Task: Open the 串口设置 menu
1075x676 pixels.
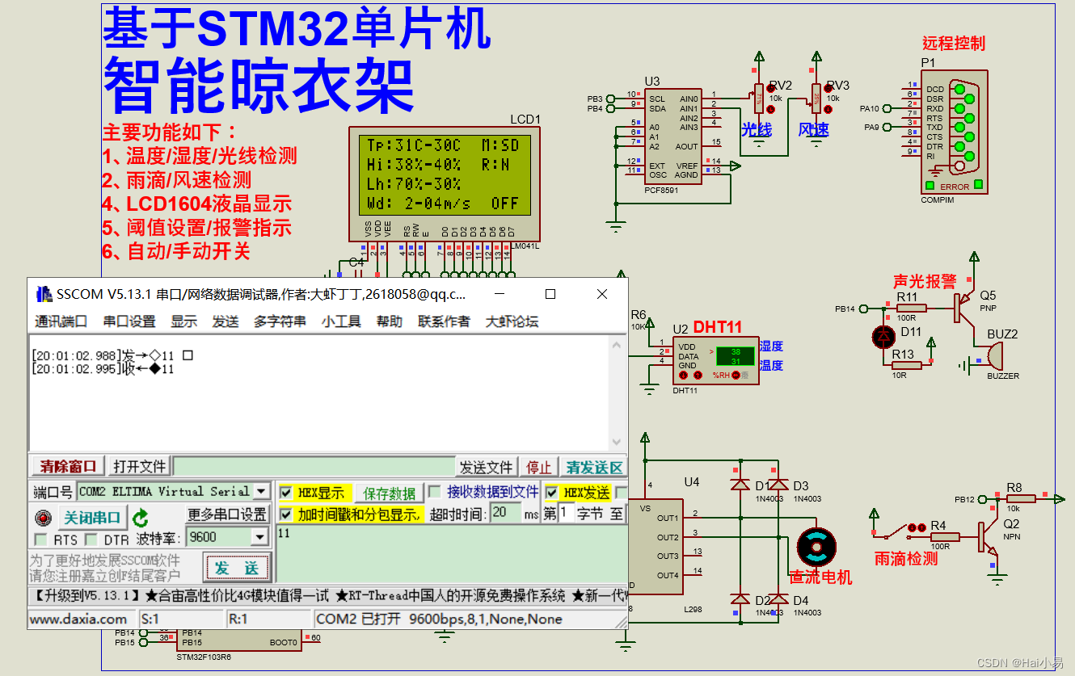Action: [x=129, y=321]
